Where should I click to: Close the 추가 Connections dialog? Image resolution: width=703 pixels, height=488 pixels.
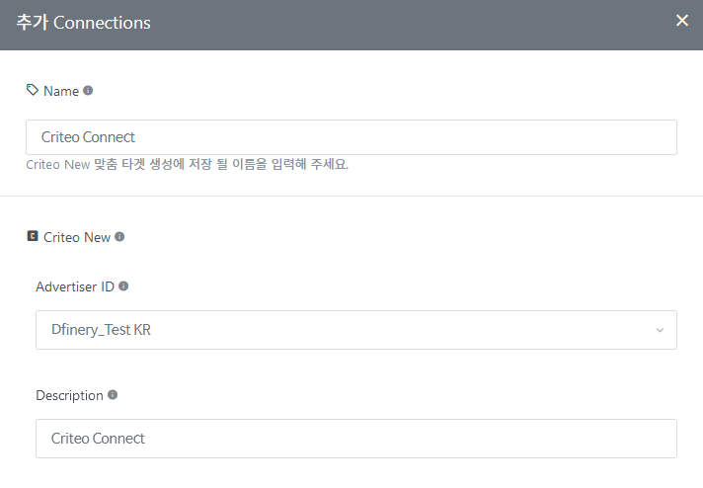click(682, 20)
